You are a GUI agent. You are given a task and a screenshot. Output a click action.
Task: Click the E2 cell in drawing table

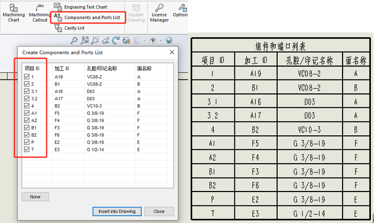click(256, 199)
